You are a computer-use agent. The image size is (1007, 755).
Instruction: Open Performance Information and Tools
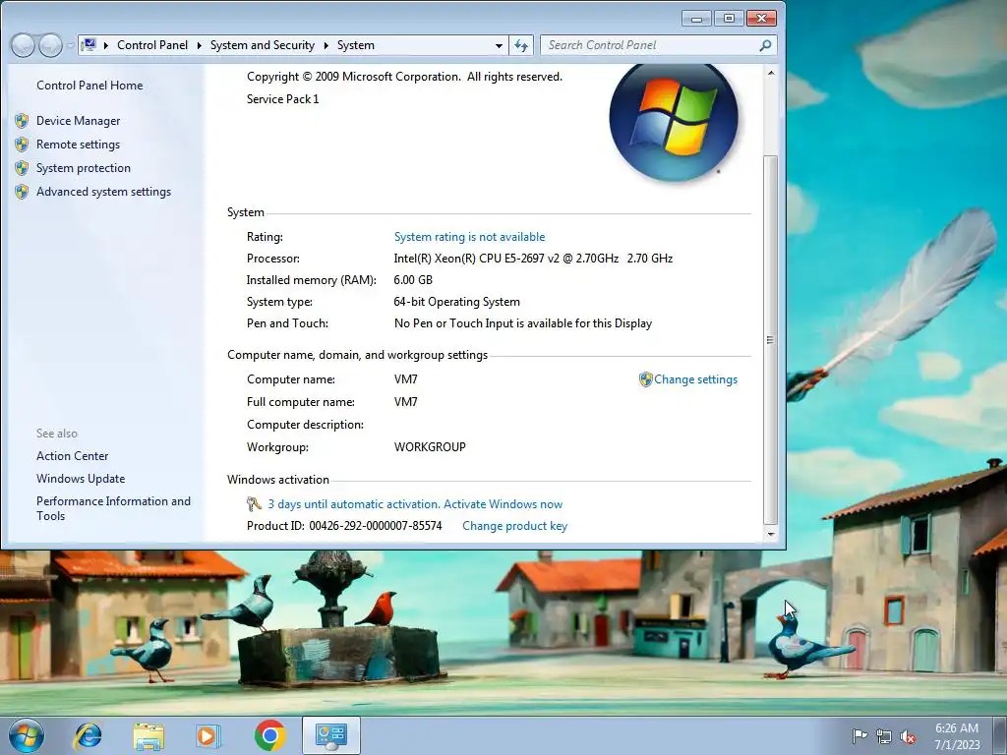113,508
